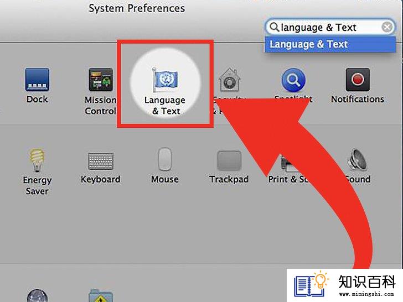Viewport: 403px width, 302px height.
Task: Open the globe icon in bottom row
Action: click(37, 295)
